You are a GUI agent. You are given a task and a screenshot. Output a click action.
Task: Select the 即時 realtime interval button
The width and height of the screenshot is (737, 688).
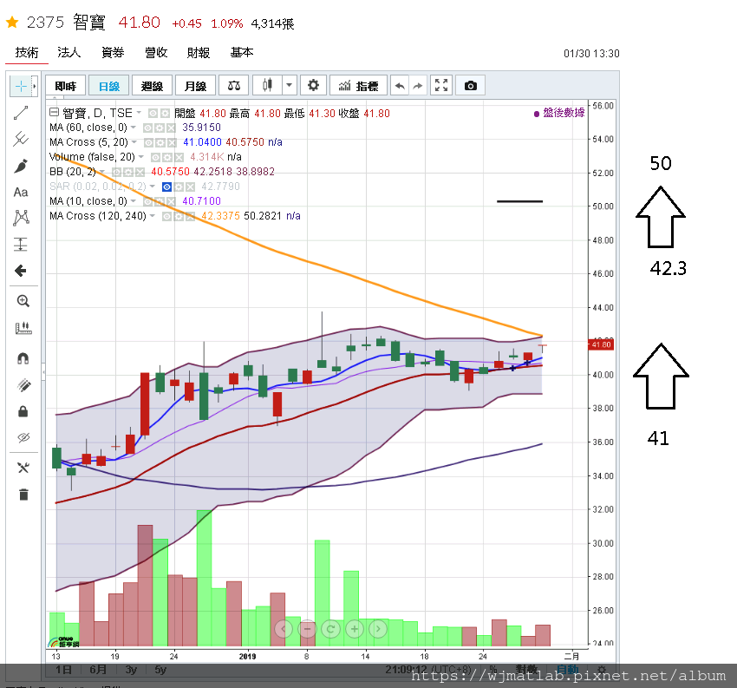click(66, 86)
